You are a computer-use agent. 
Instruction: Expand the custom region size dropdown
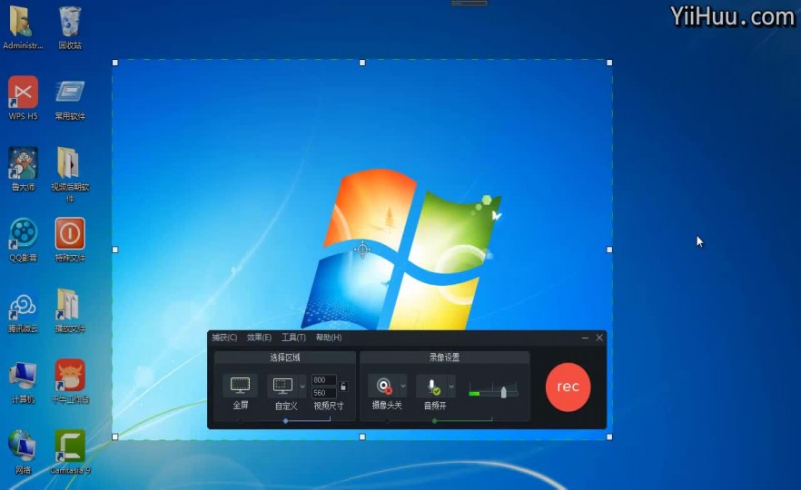[x=302, y=387]
